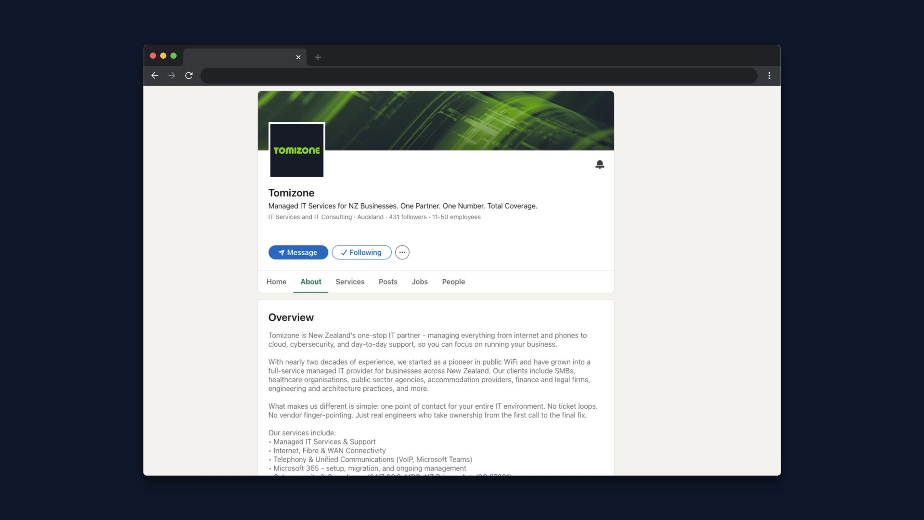This screenshot has width=924, height=520.
Task: Click the notification bell icon
Action: [600, 165]
